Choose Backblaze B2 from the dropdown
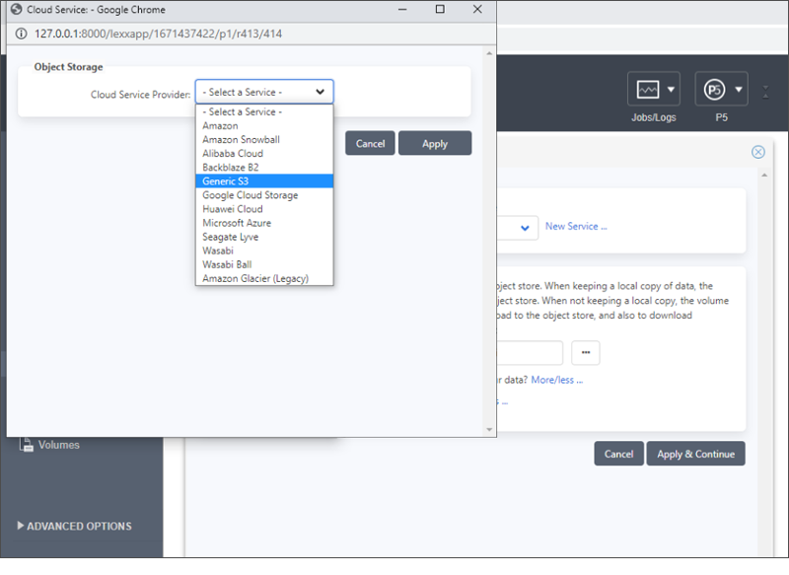 264,167
